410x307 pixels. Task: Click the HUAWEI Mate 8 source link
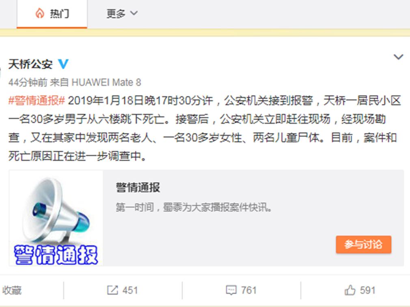tap(106, 83)
